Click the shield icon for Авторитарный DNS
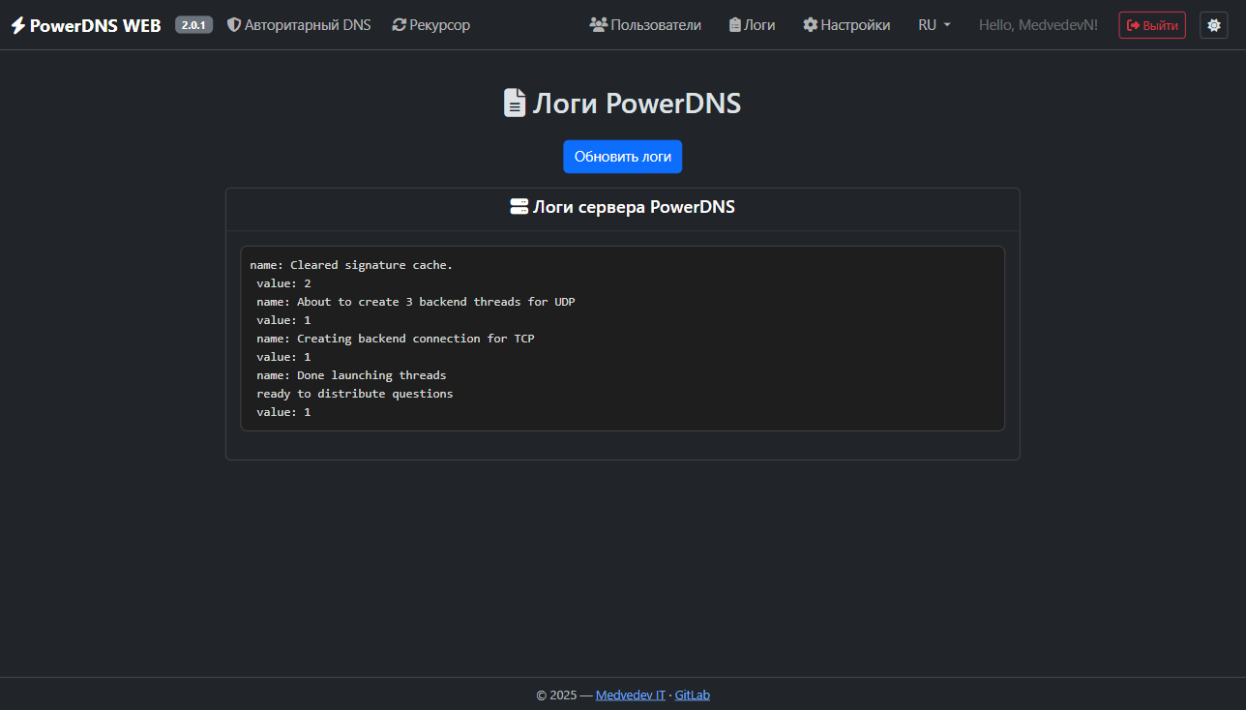 click(x=234, y=25)
